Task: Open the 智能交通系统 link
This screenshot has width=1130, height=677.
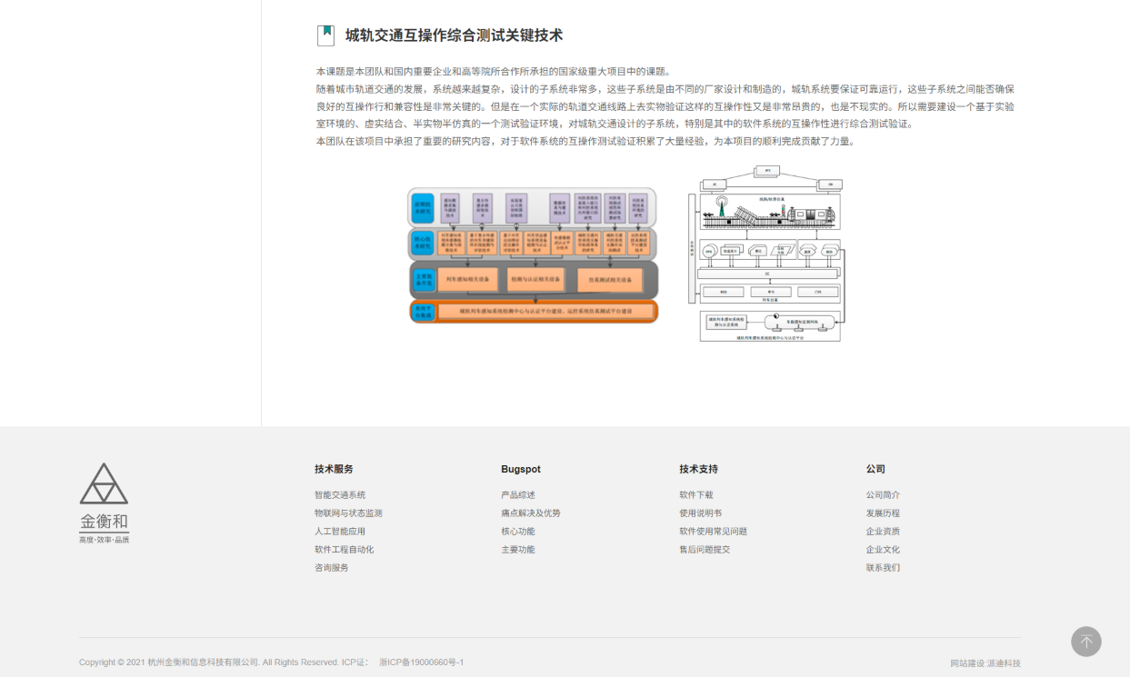Action: [x=340, y=495]
